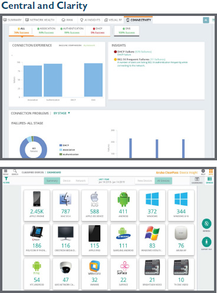This screenshot has width=217, height=293.
Task: Click the green Refresh round button
Action: (206, 223)
